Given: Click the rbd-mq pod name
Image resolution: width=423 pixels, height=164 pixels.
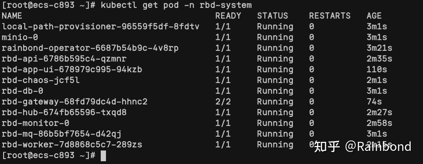Looking at the screenshot, I should [x=61, y=134].
